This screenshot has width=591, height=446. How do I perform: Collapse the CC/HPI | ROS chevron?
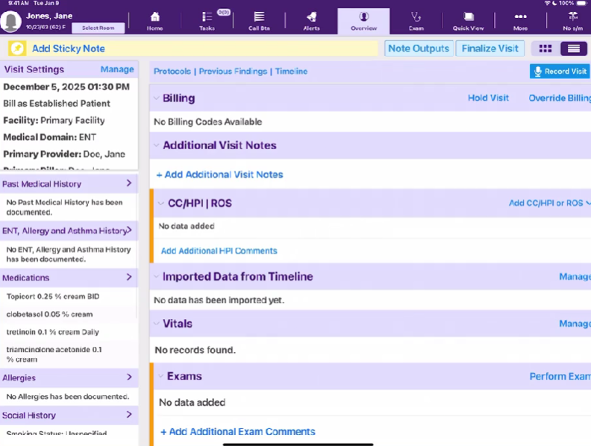161,204
